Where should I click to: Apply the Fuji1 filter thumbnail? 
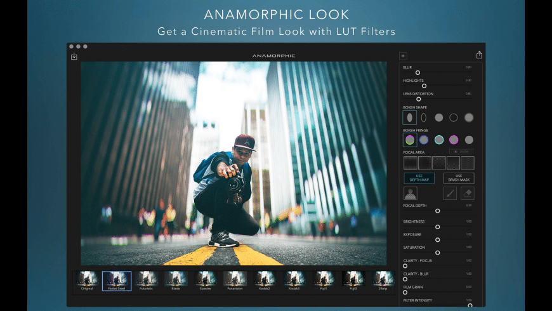click(x=324, y=281)
